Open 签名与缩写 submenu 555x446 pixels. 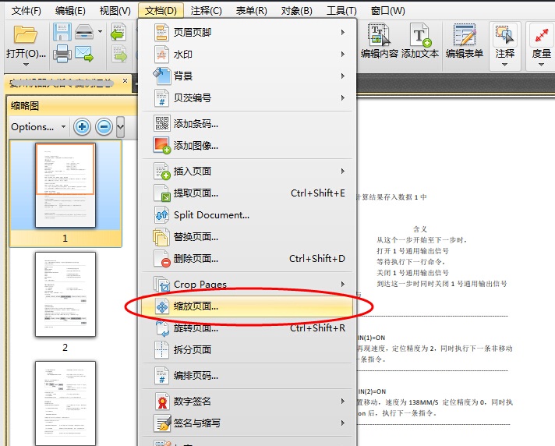[247, 423]
